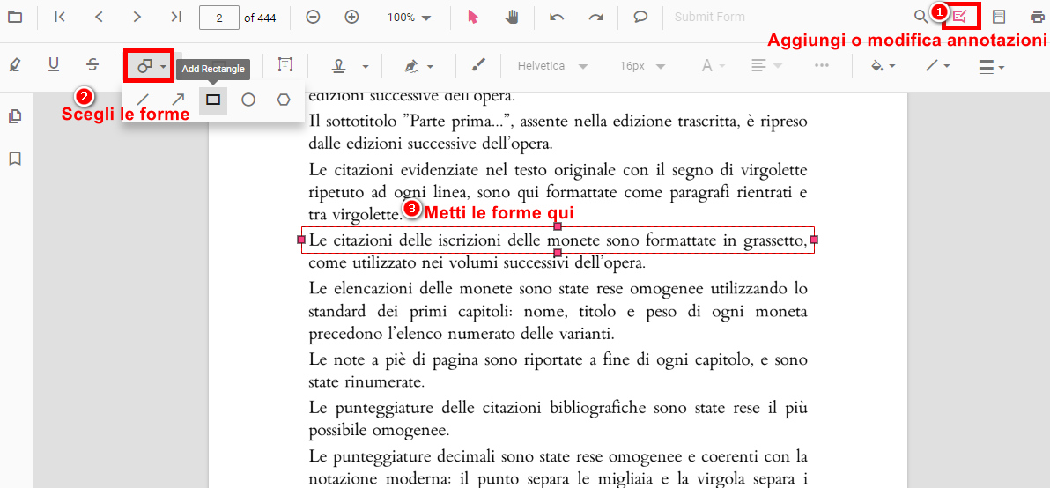Open a file with the folder icon

pyautogui.click(x=14, y=18)
